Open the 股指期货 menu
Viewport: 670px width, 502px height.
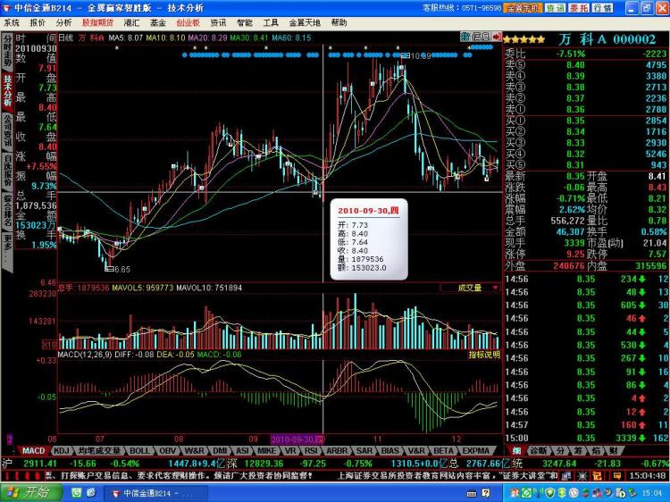pos(98,22)
